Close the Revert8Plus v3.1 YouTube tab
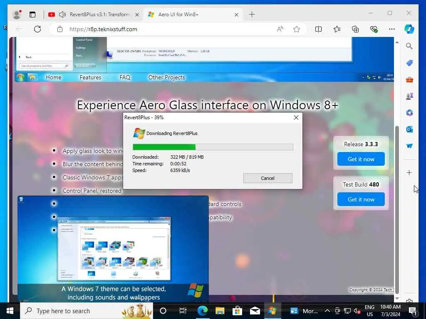The image size is (426, 319). pos(137,15)
